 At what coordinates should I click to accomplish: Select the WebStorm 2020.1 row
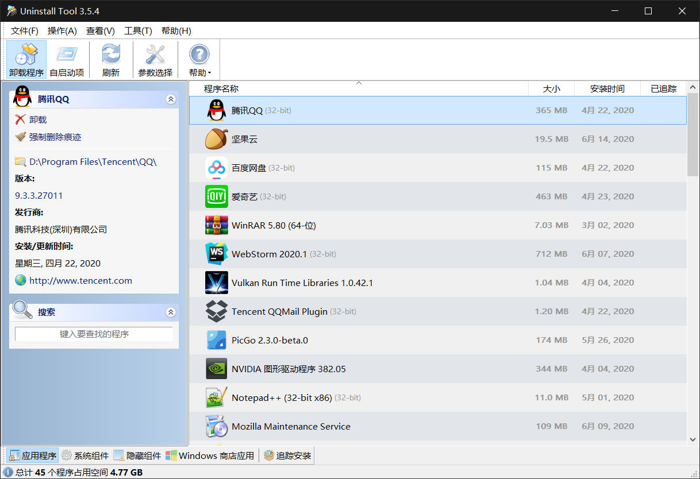click(438, 254)
